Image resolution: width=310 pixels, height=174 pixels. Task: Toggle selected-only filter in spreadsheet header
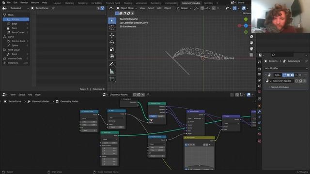98,8
